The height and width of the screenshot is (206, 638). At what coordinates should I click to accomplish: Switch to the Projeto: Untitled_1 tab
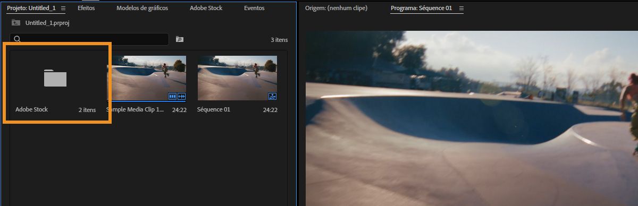pos(31,8)
